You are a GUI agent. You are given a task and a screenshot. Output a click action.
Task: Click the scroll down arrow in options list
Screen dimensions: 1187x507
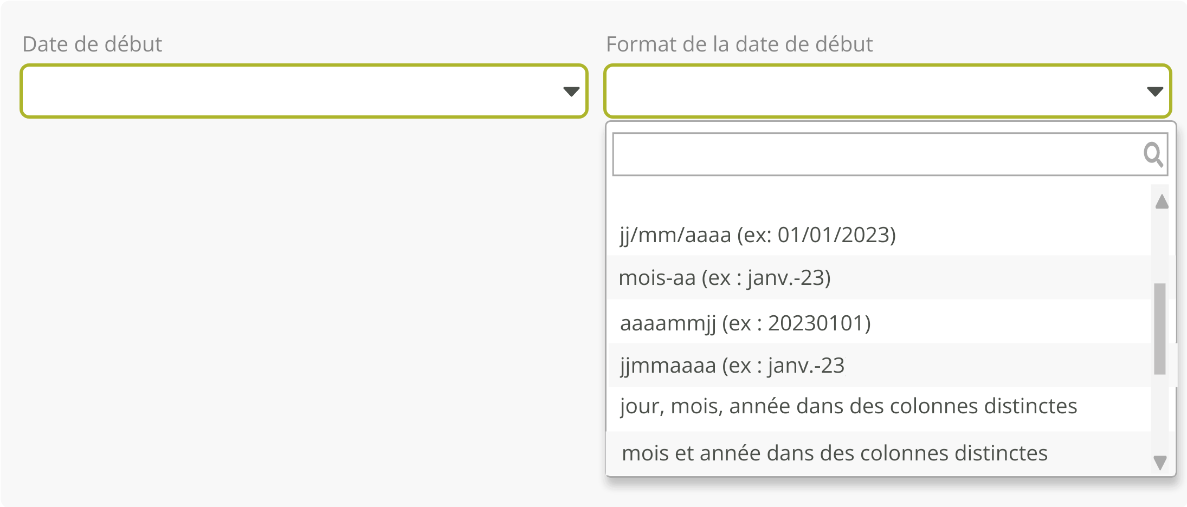point(1160,463)
